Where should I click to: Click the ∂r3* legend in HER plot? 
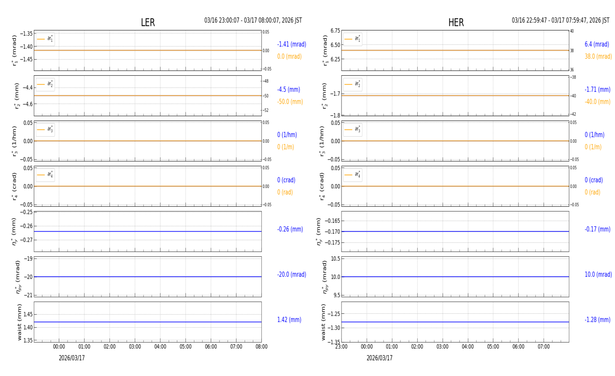point(353,130)
